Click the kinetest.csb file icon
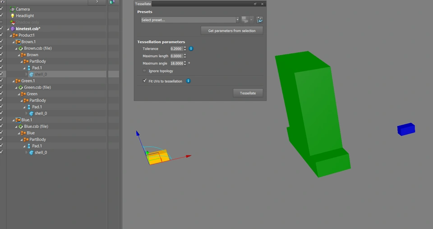 point(13,29)
